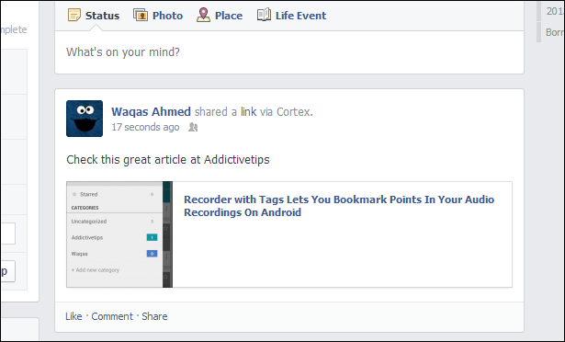Click the Life Event book icon
The height and width of the screenshot is (342, 565).
(x=264, y=15)
